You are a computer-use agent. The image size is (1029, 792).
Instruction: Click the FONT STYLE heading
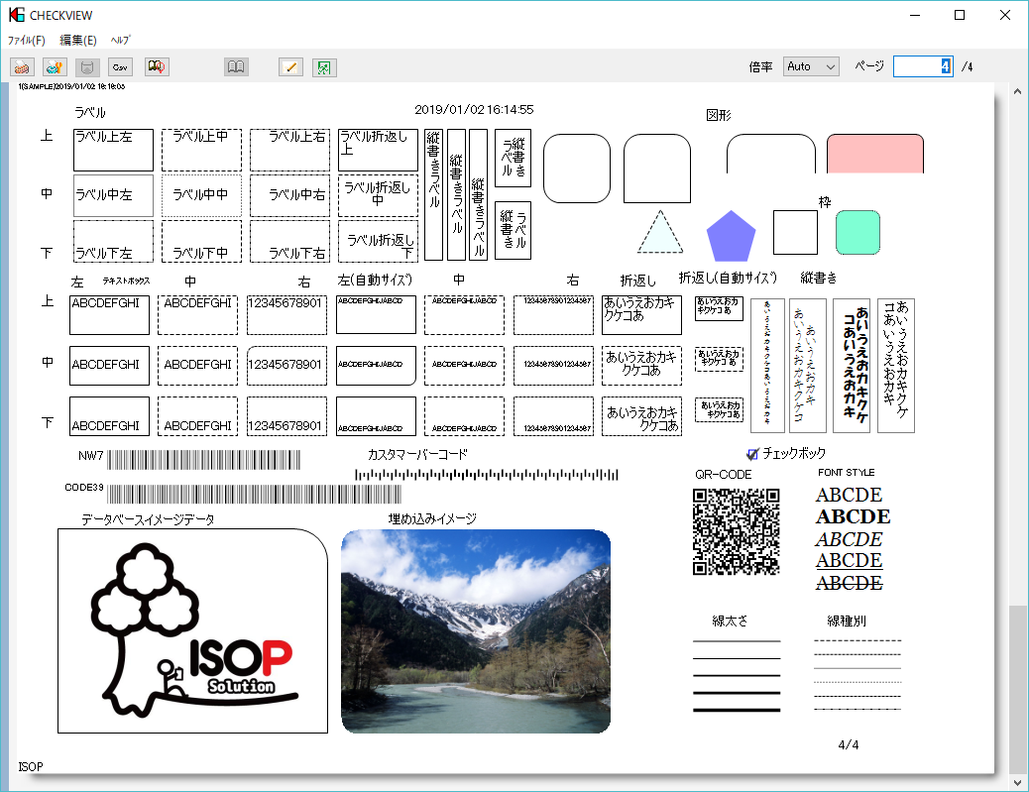pyautogui.click(x=846, y=473)
